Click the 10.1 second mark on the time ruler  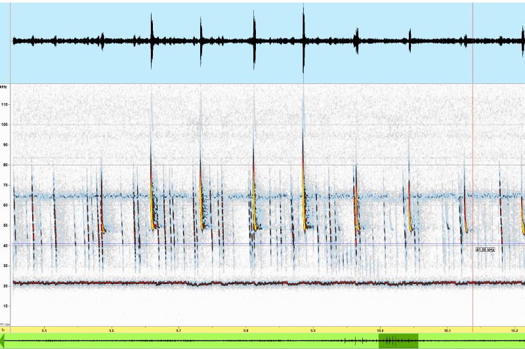point(448,330)
